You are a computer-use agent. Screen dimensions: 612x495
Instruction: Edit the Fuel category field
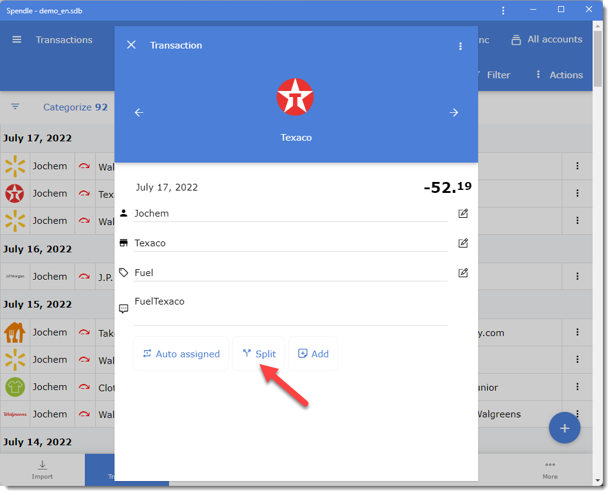pos(463,273)
